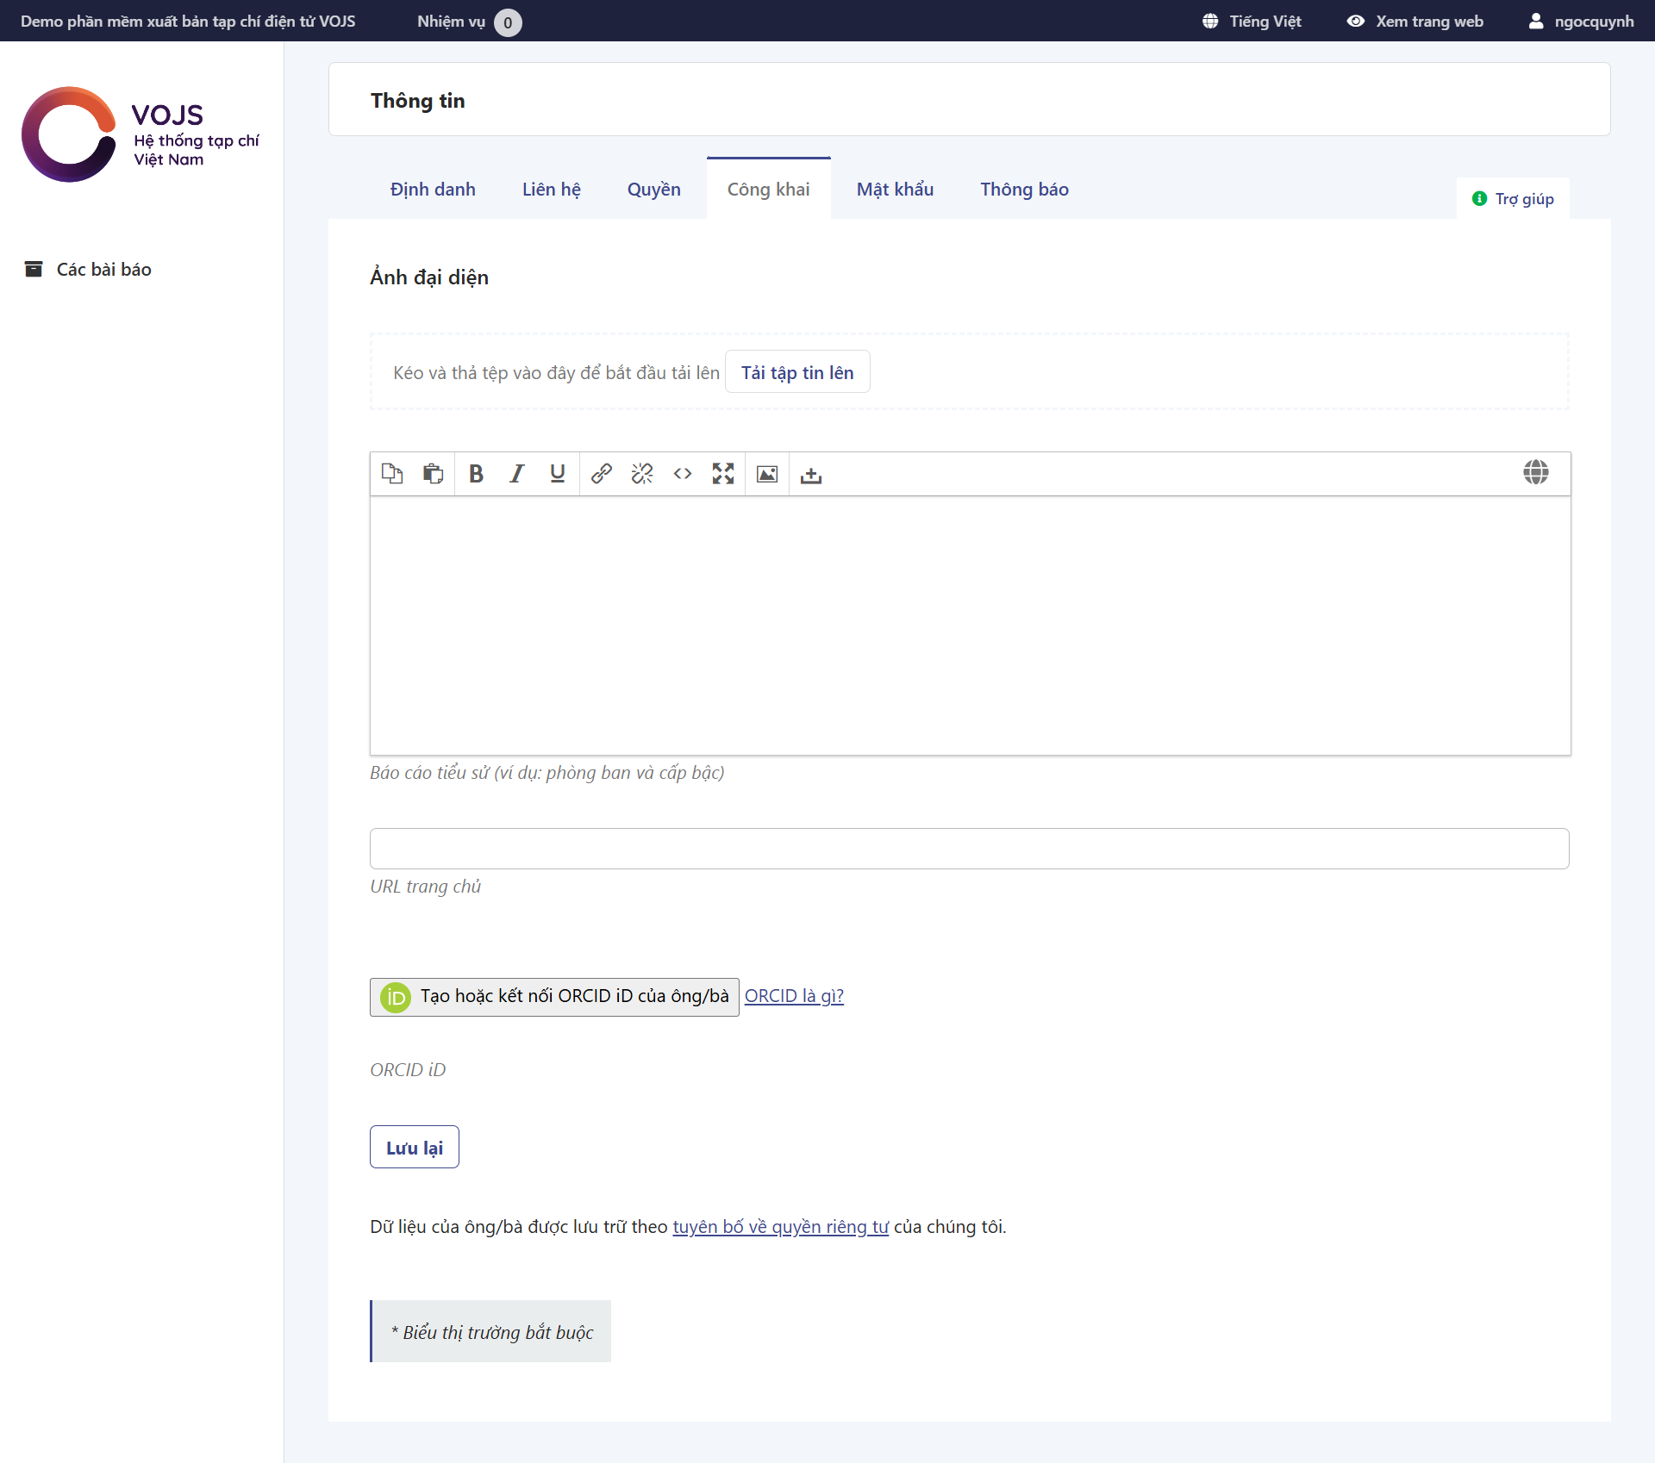Image resolution: width=1655 pixels, height=1463 pixels.
Task: Open the Tiếng Việt language menu
Action: [1252, 22]
